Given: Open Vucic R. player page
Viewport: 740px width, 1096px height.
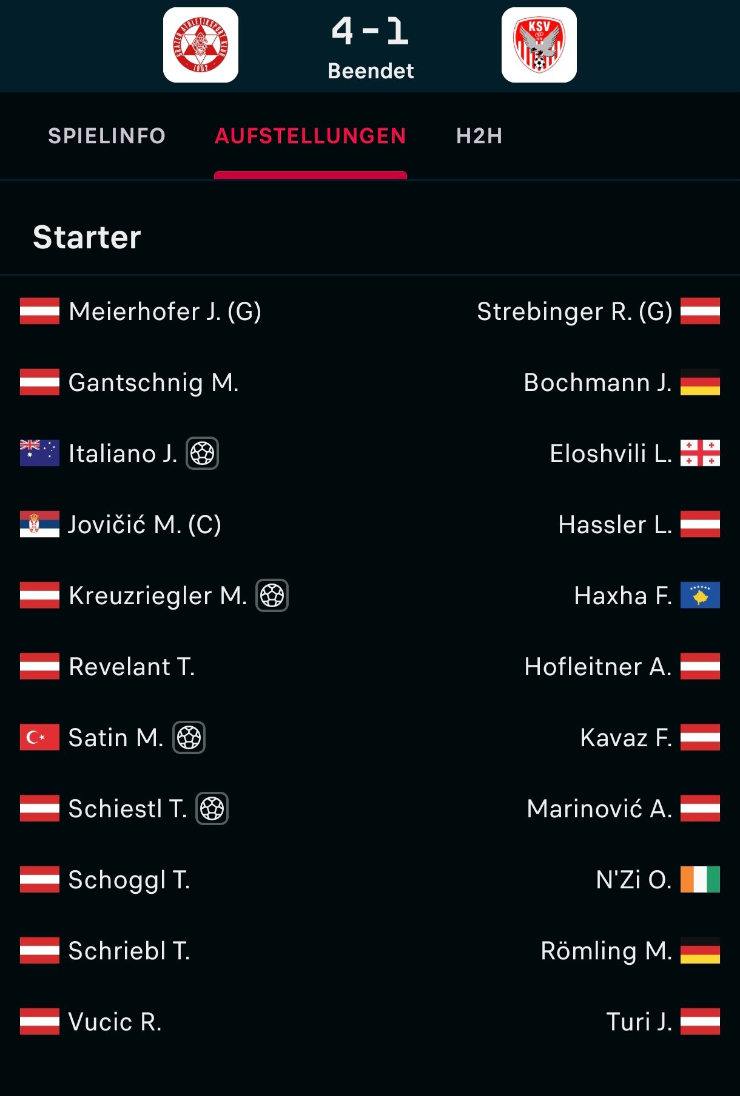Looking at the screenshot, I should (115, 1022).
